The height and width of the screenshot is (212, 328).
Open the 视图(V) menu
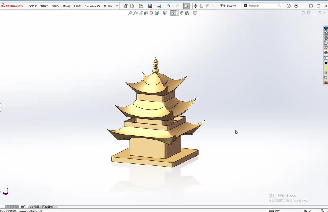[x=55, y=6]
